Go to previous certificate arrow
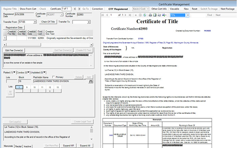 click(75, 9)
